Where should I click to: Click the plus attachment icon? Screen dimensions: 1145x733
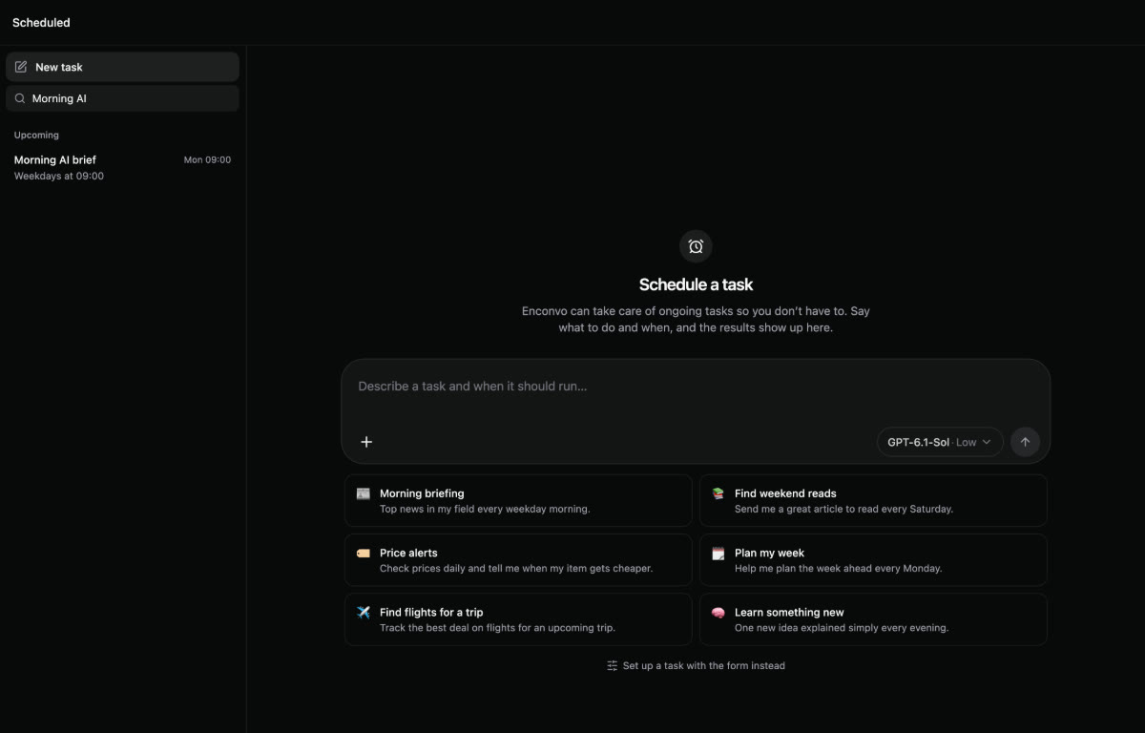coord(366,442)
